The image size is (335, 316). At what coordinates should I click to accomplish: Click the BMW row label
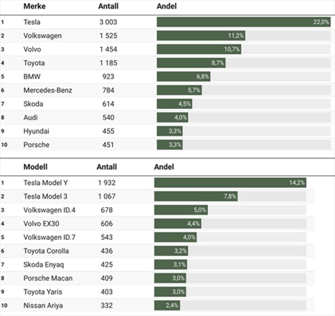click(32, 77)
